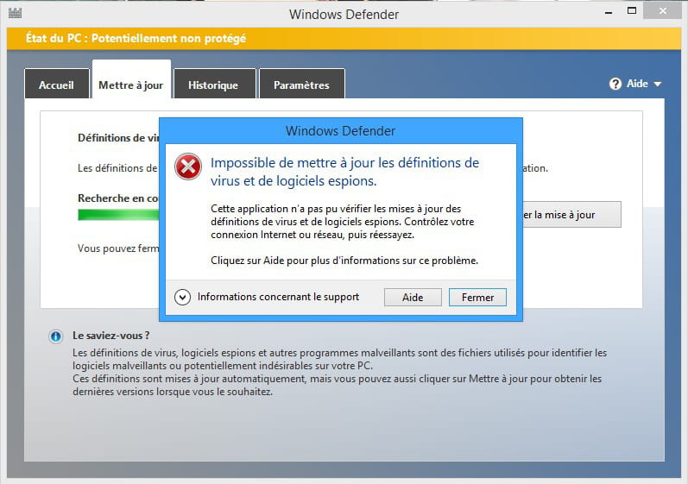This screenshot has height=484, width=688.
Task: Expand Informations concernant le support chevron
Action: [x=182, y=298]
